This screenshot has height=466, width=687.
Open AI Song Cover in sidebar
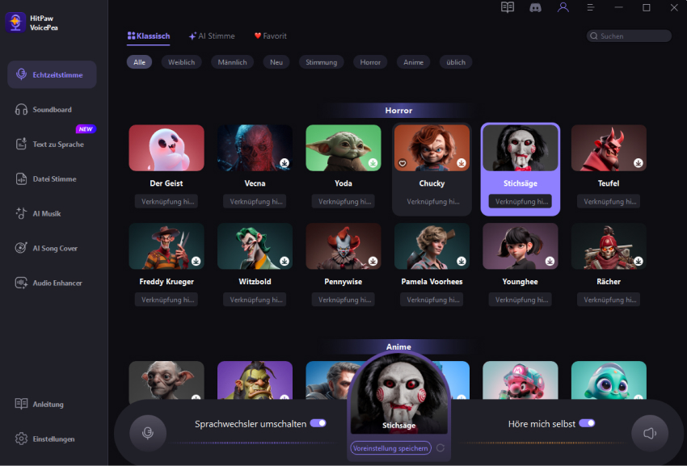tap(52, 248)
